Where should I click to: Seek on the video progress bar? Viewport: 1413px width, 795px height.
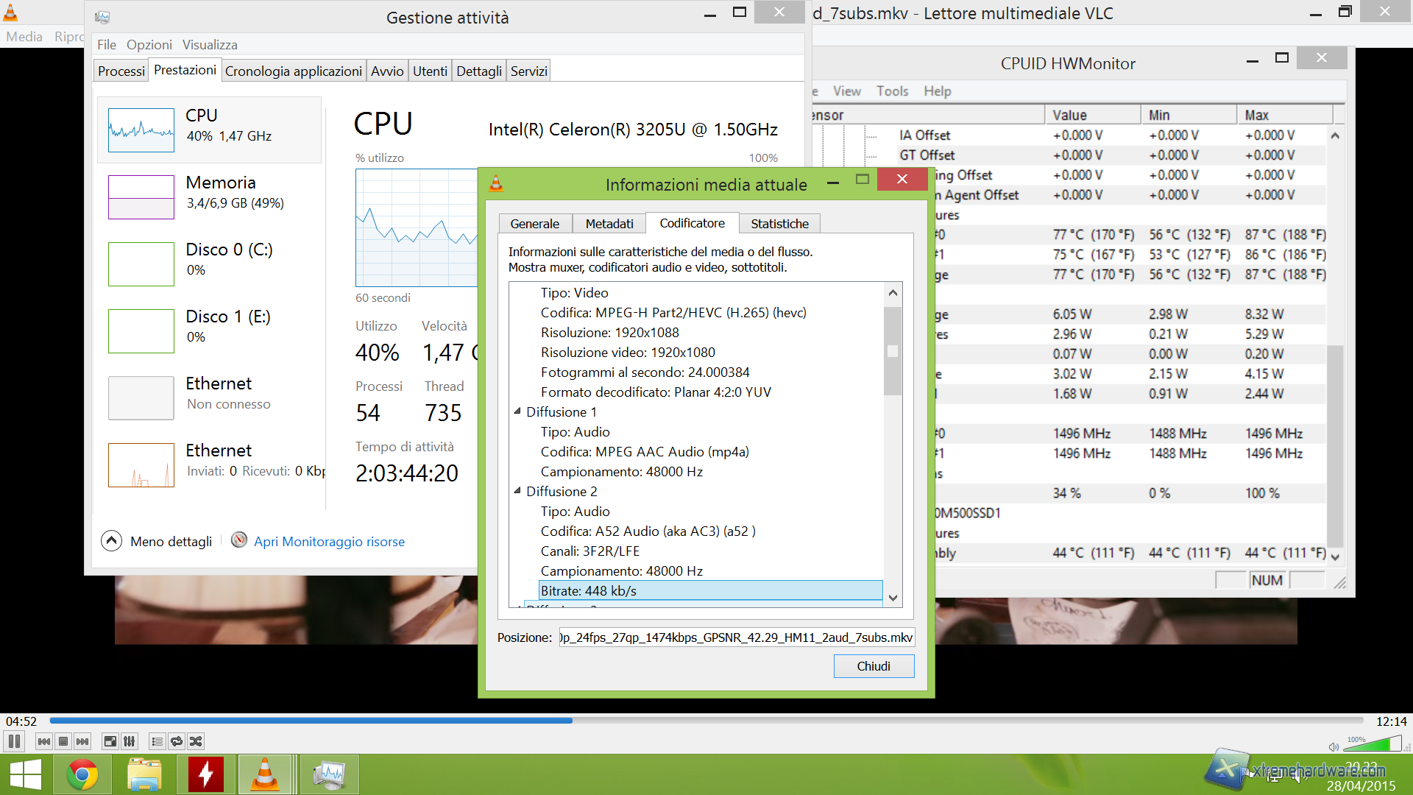tap(706, 721)
